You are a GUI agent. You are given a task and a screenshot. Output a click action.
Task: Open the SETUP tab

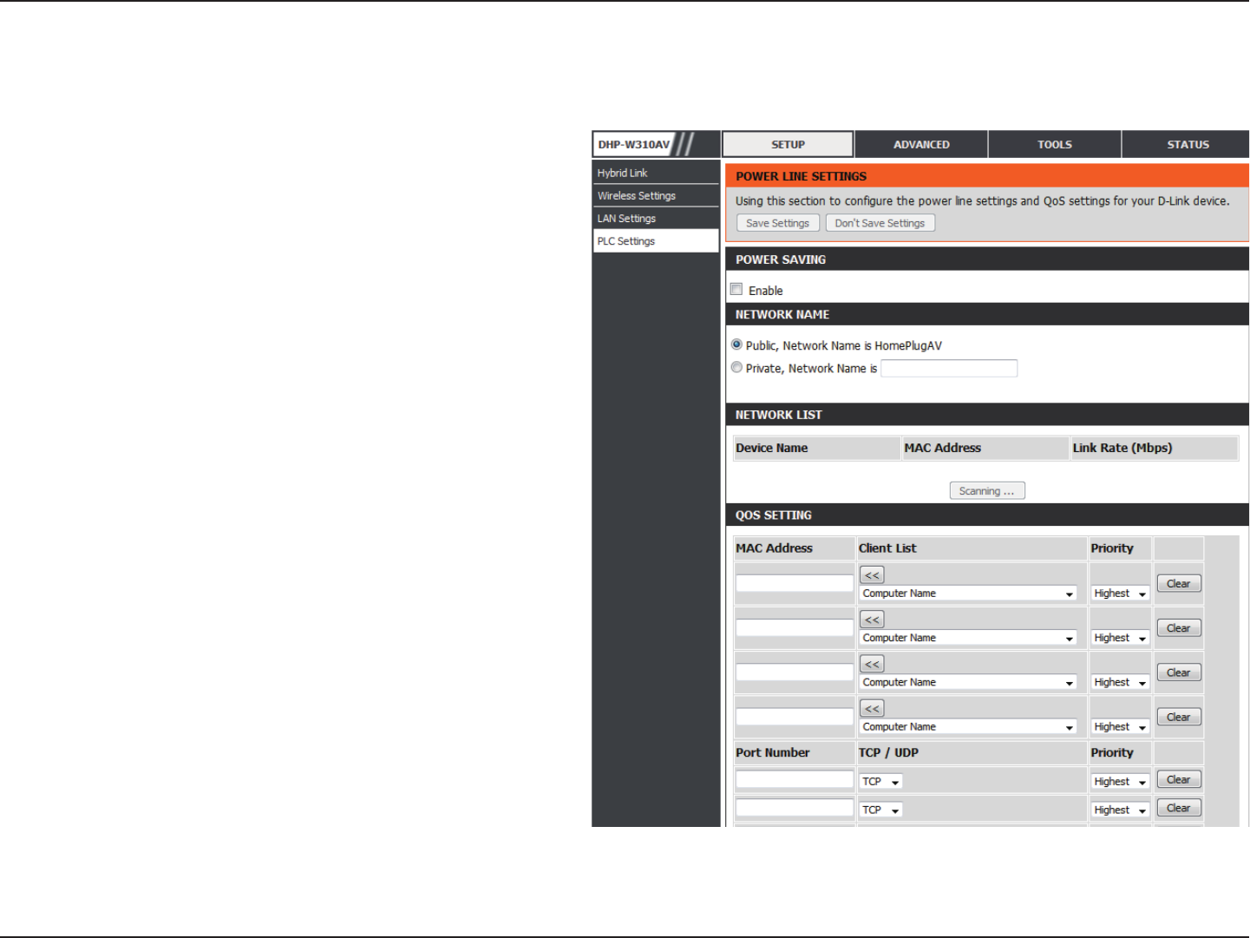point(788,144)
